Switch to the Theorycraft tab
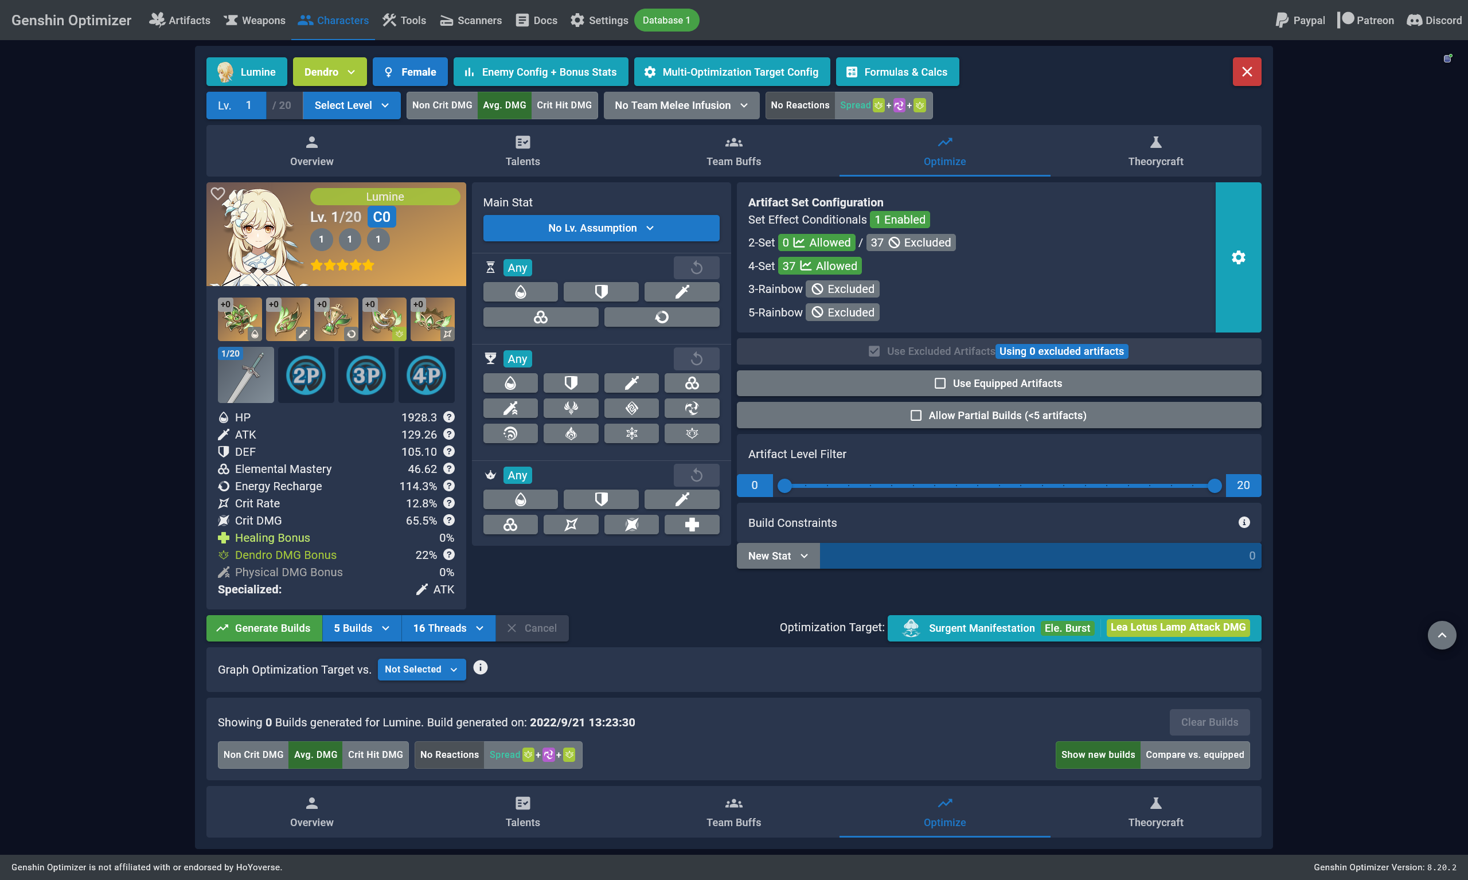 1155,151
